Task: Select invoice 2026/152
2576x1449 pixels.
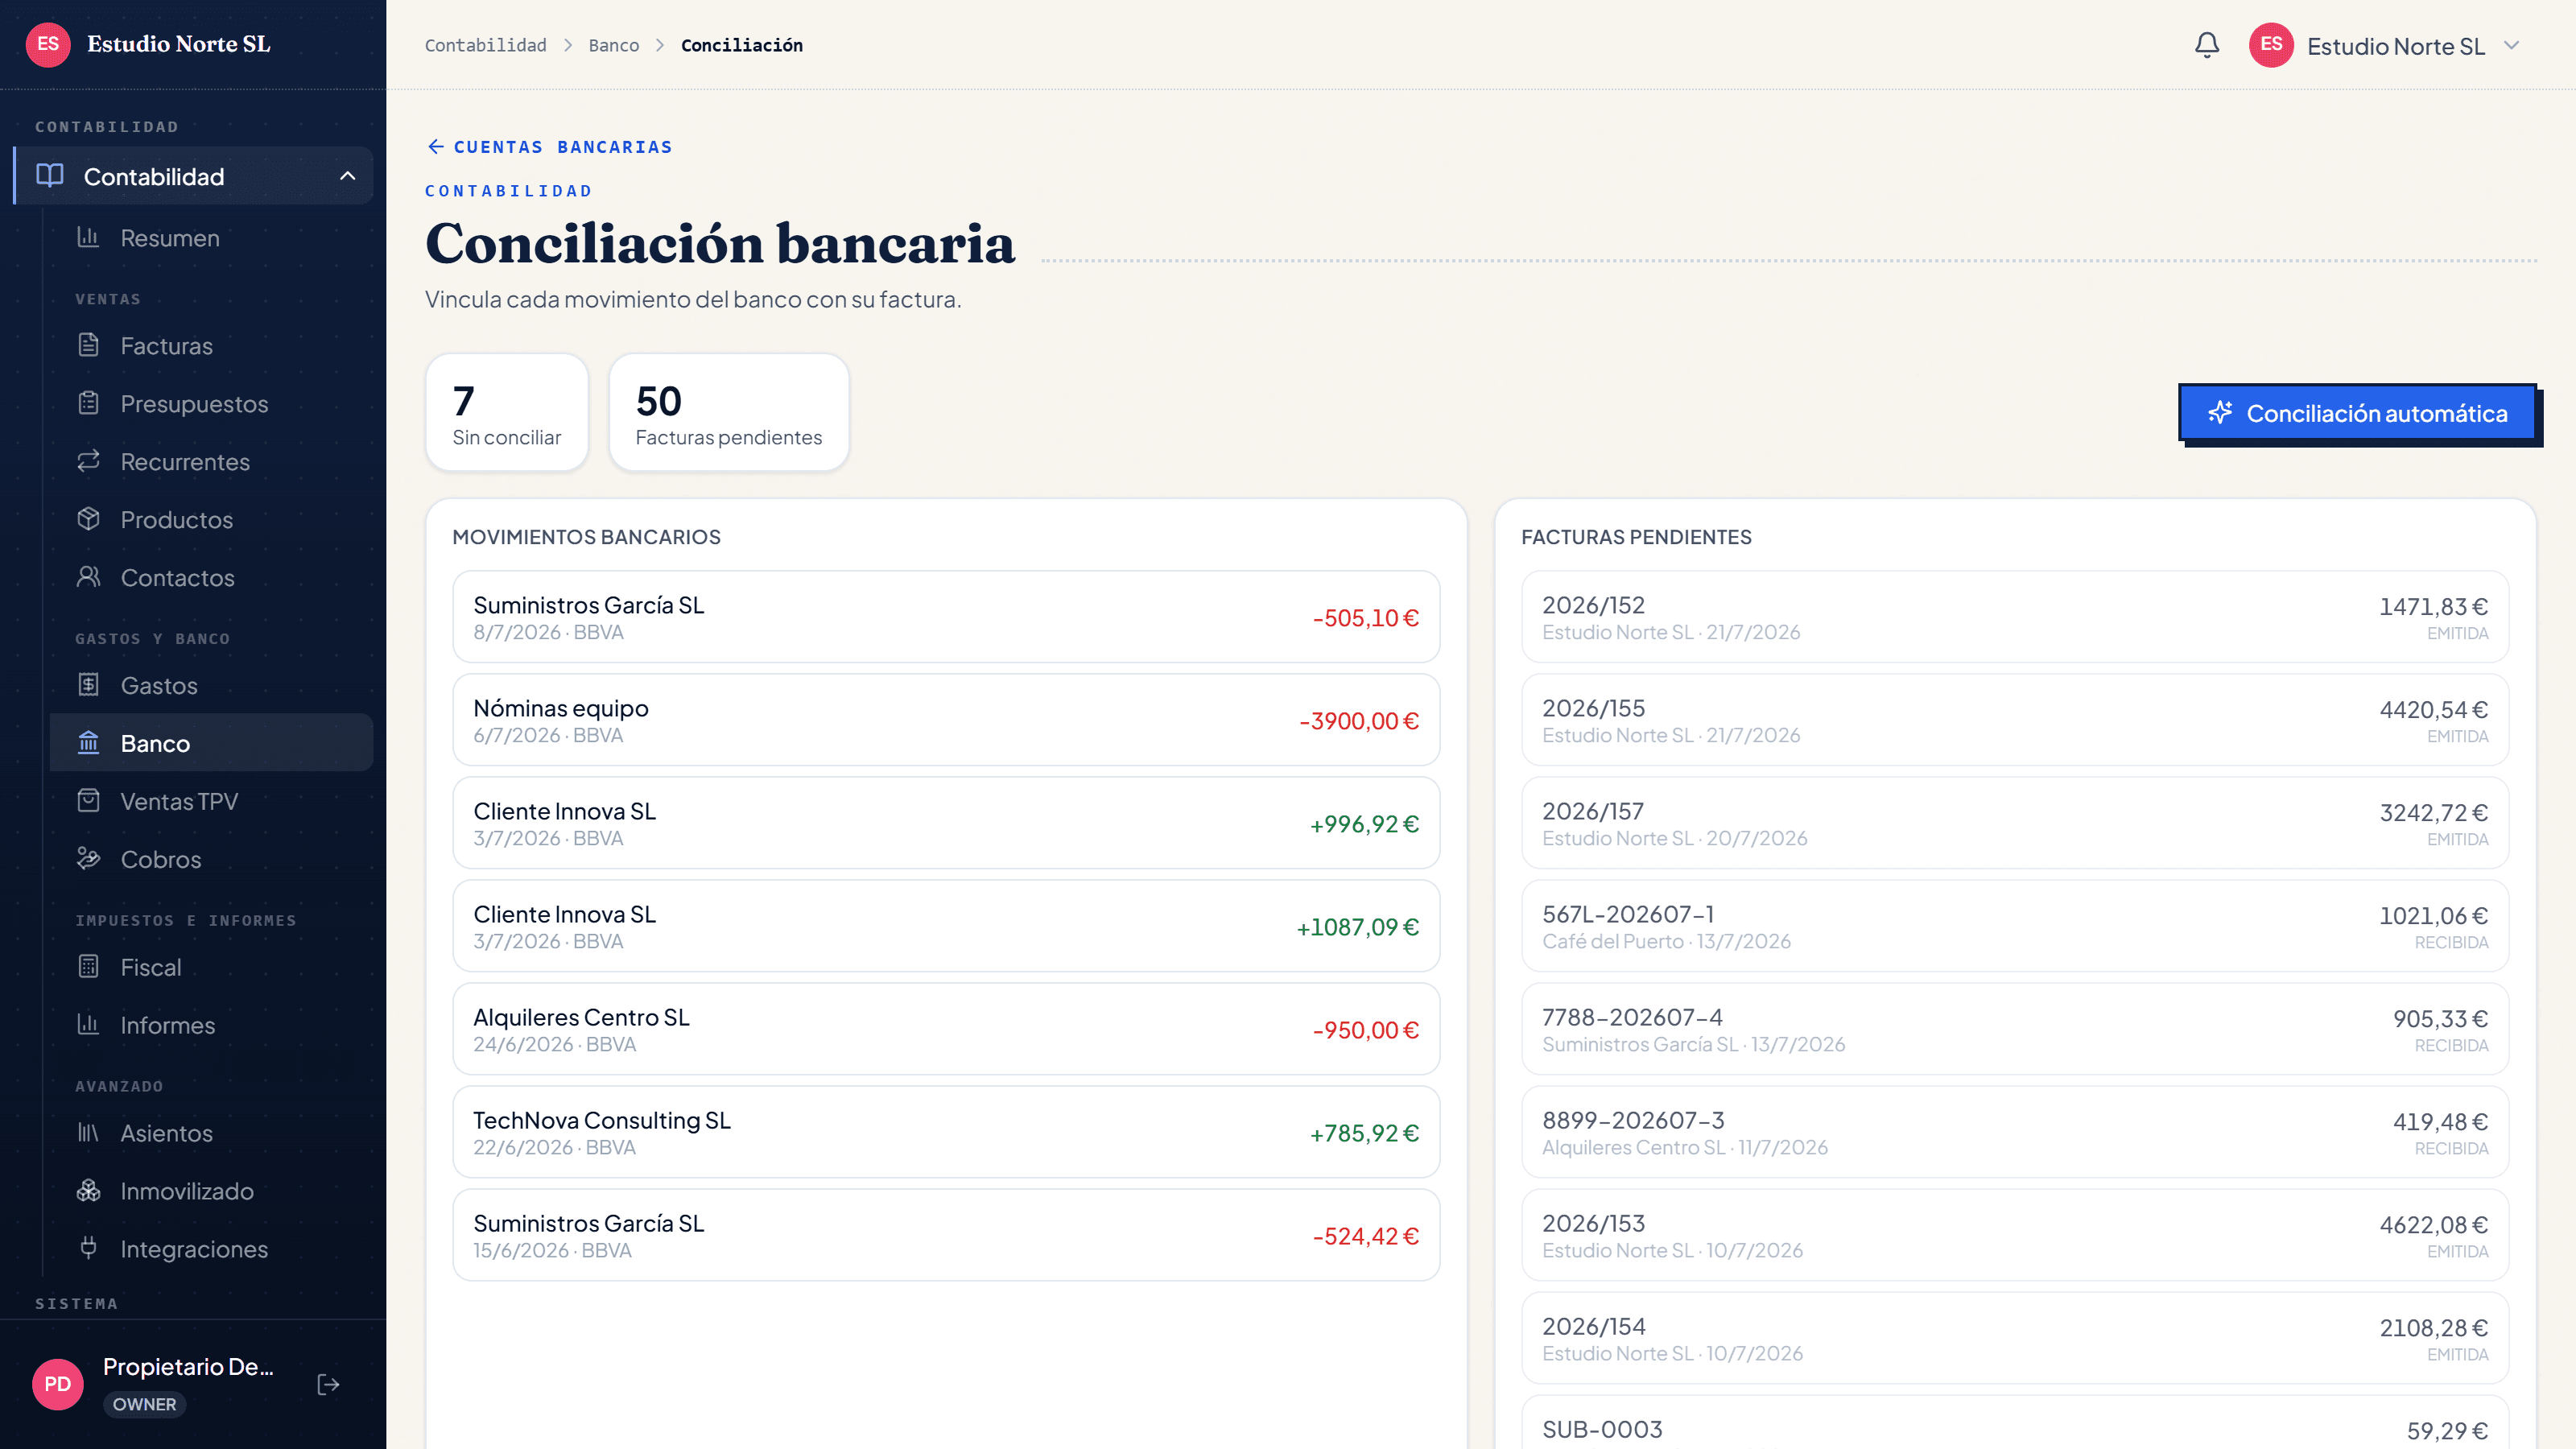Action: click(x=2015, y=617)
